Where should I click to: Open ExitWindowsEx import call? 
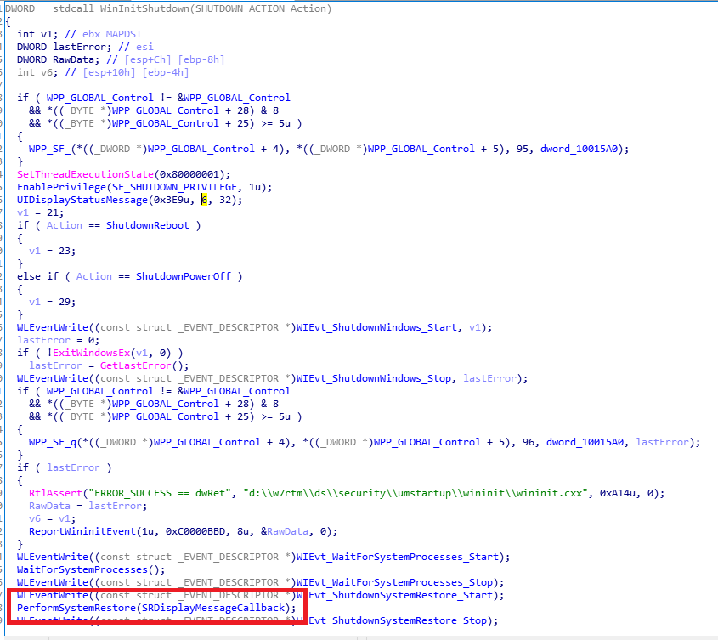pos(91,354)
